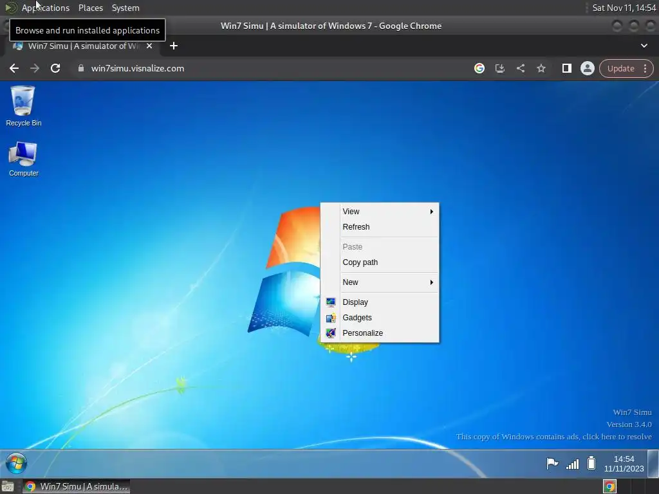The height and width of the screenshot is (494, 659).
Task: Choose Refresh from the context menu
Action: pos(380,227)
